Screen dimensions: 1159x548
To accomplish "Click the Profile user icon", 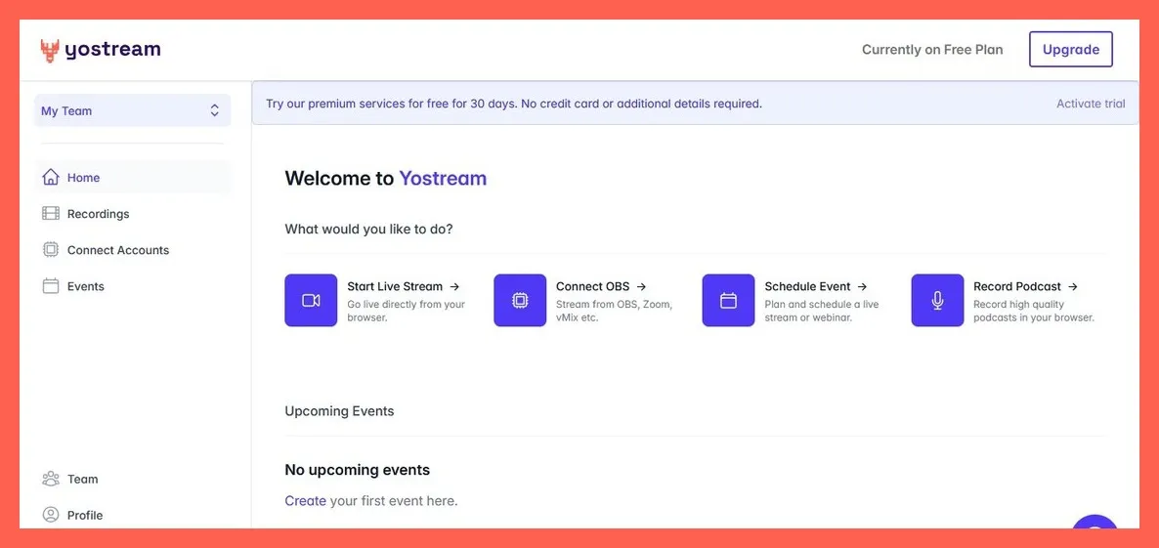I will (50, 515).
